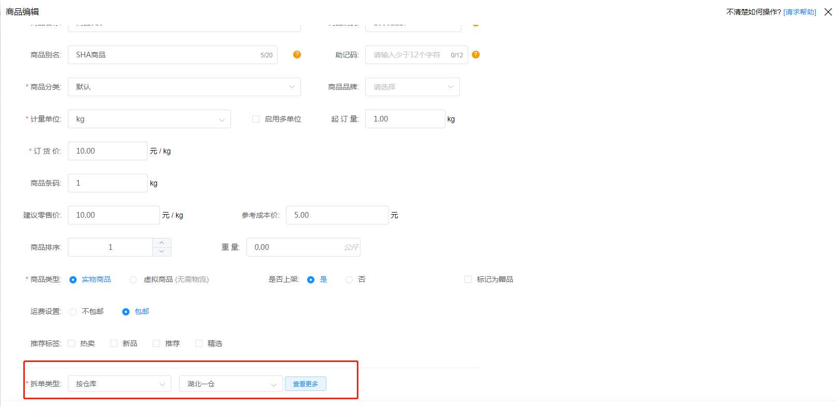837x407 pixels.
Task: Select the 虚拟商品 radio option
Action: (x=133, y=280)
